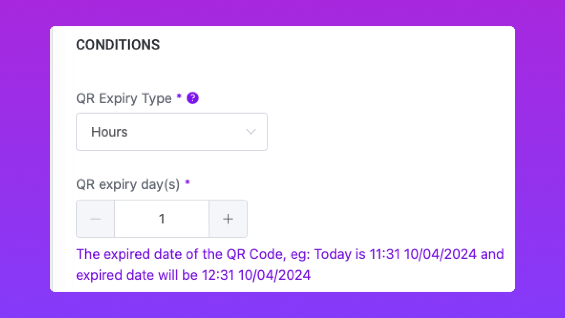This screenshot has height=318, width=565.
Task: Click the QR Expiry Type help icon
Action: 193,98
